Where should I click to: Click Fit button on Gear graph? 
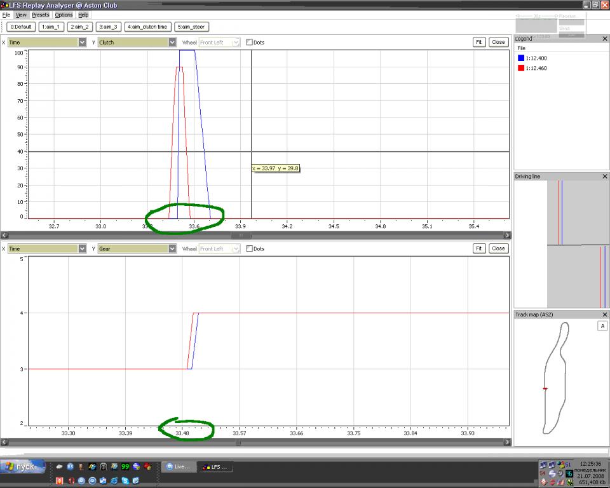[479, 248]
